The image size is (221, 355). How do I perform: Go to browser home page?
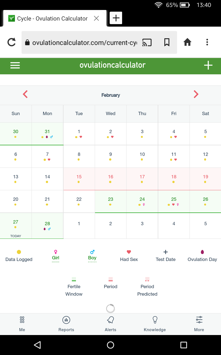[x=188, y=42]
